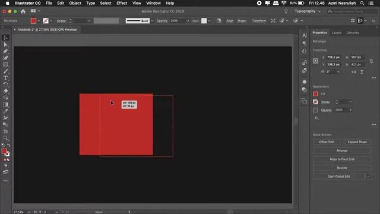Screen dimensions: 380x214
Task: Select the Shape Builder tool
Action: pyautogui.click(x=5, y=97)
